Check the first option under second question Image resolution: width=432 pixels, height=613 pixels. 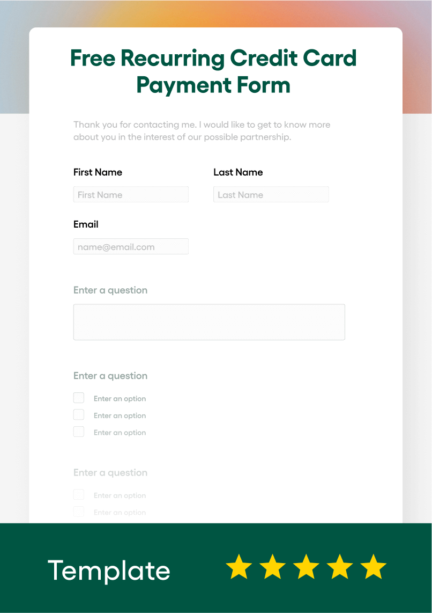coord(79,398)
